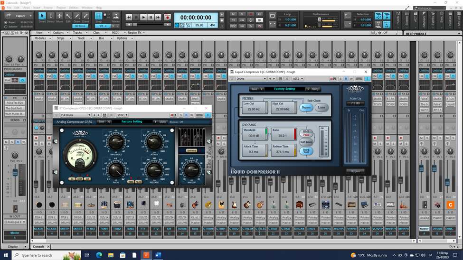Open the Utilities menu
Screen dimensions: 463x260
tap(74, 8)
